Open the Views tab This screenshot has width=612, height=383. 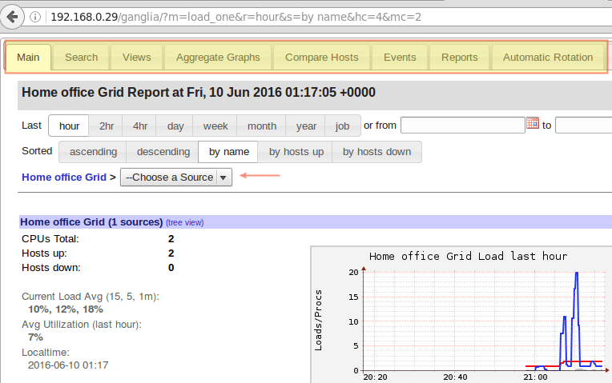pos(136,58)
